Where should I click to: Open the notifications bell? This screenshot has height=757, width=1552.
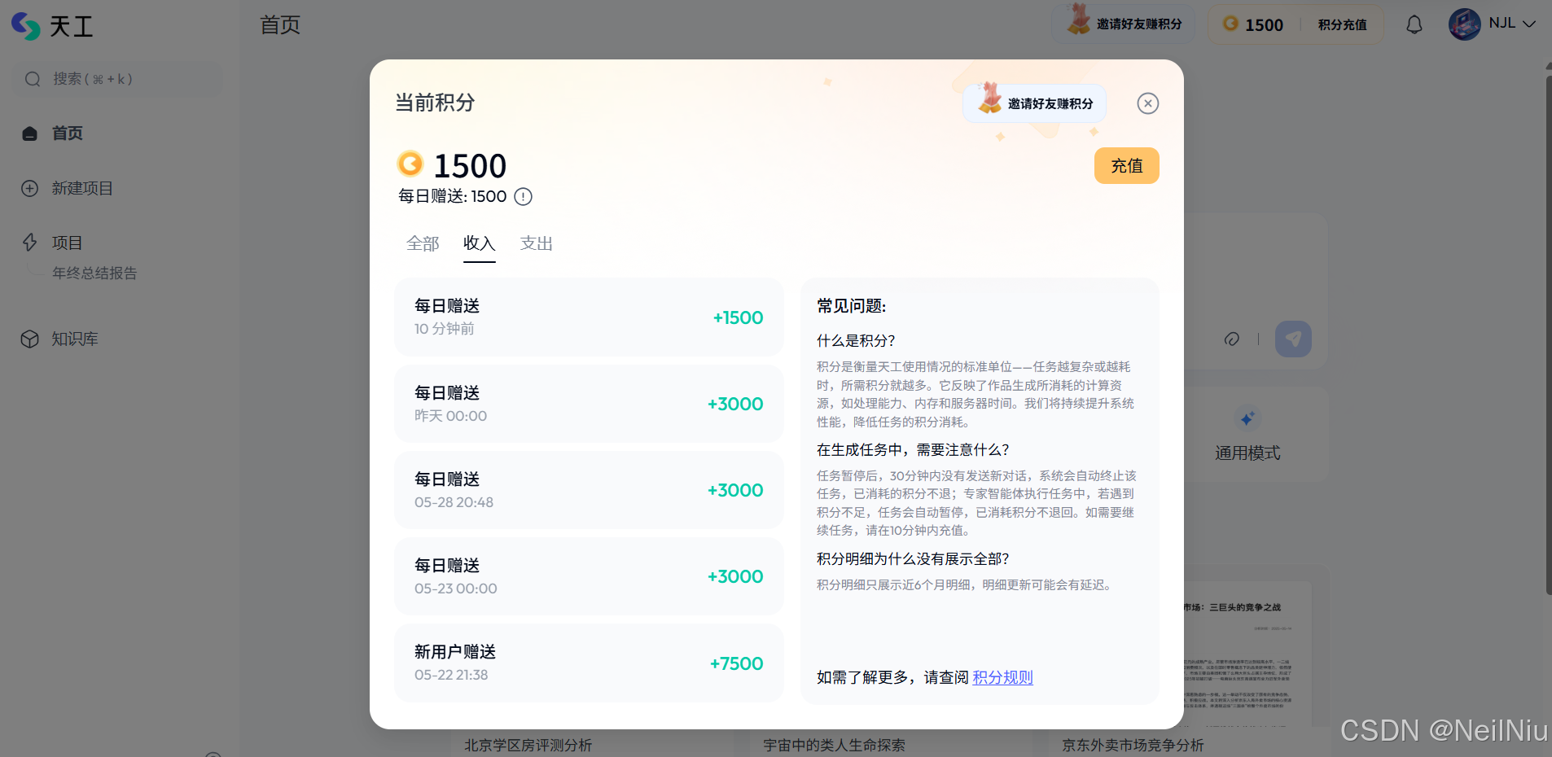point(1414,24)
